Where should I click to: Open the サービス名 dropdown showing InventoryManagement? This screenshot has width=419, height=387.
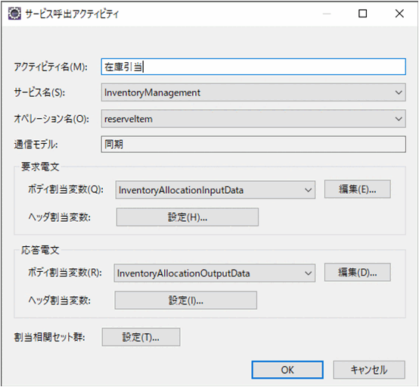coord(253,92)
